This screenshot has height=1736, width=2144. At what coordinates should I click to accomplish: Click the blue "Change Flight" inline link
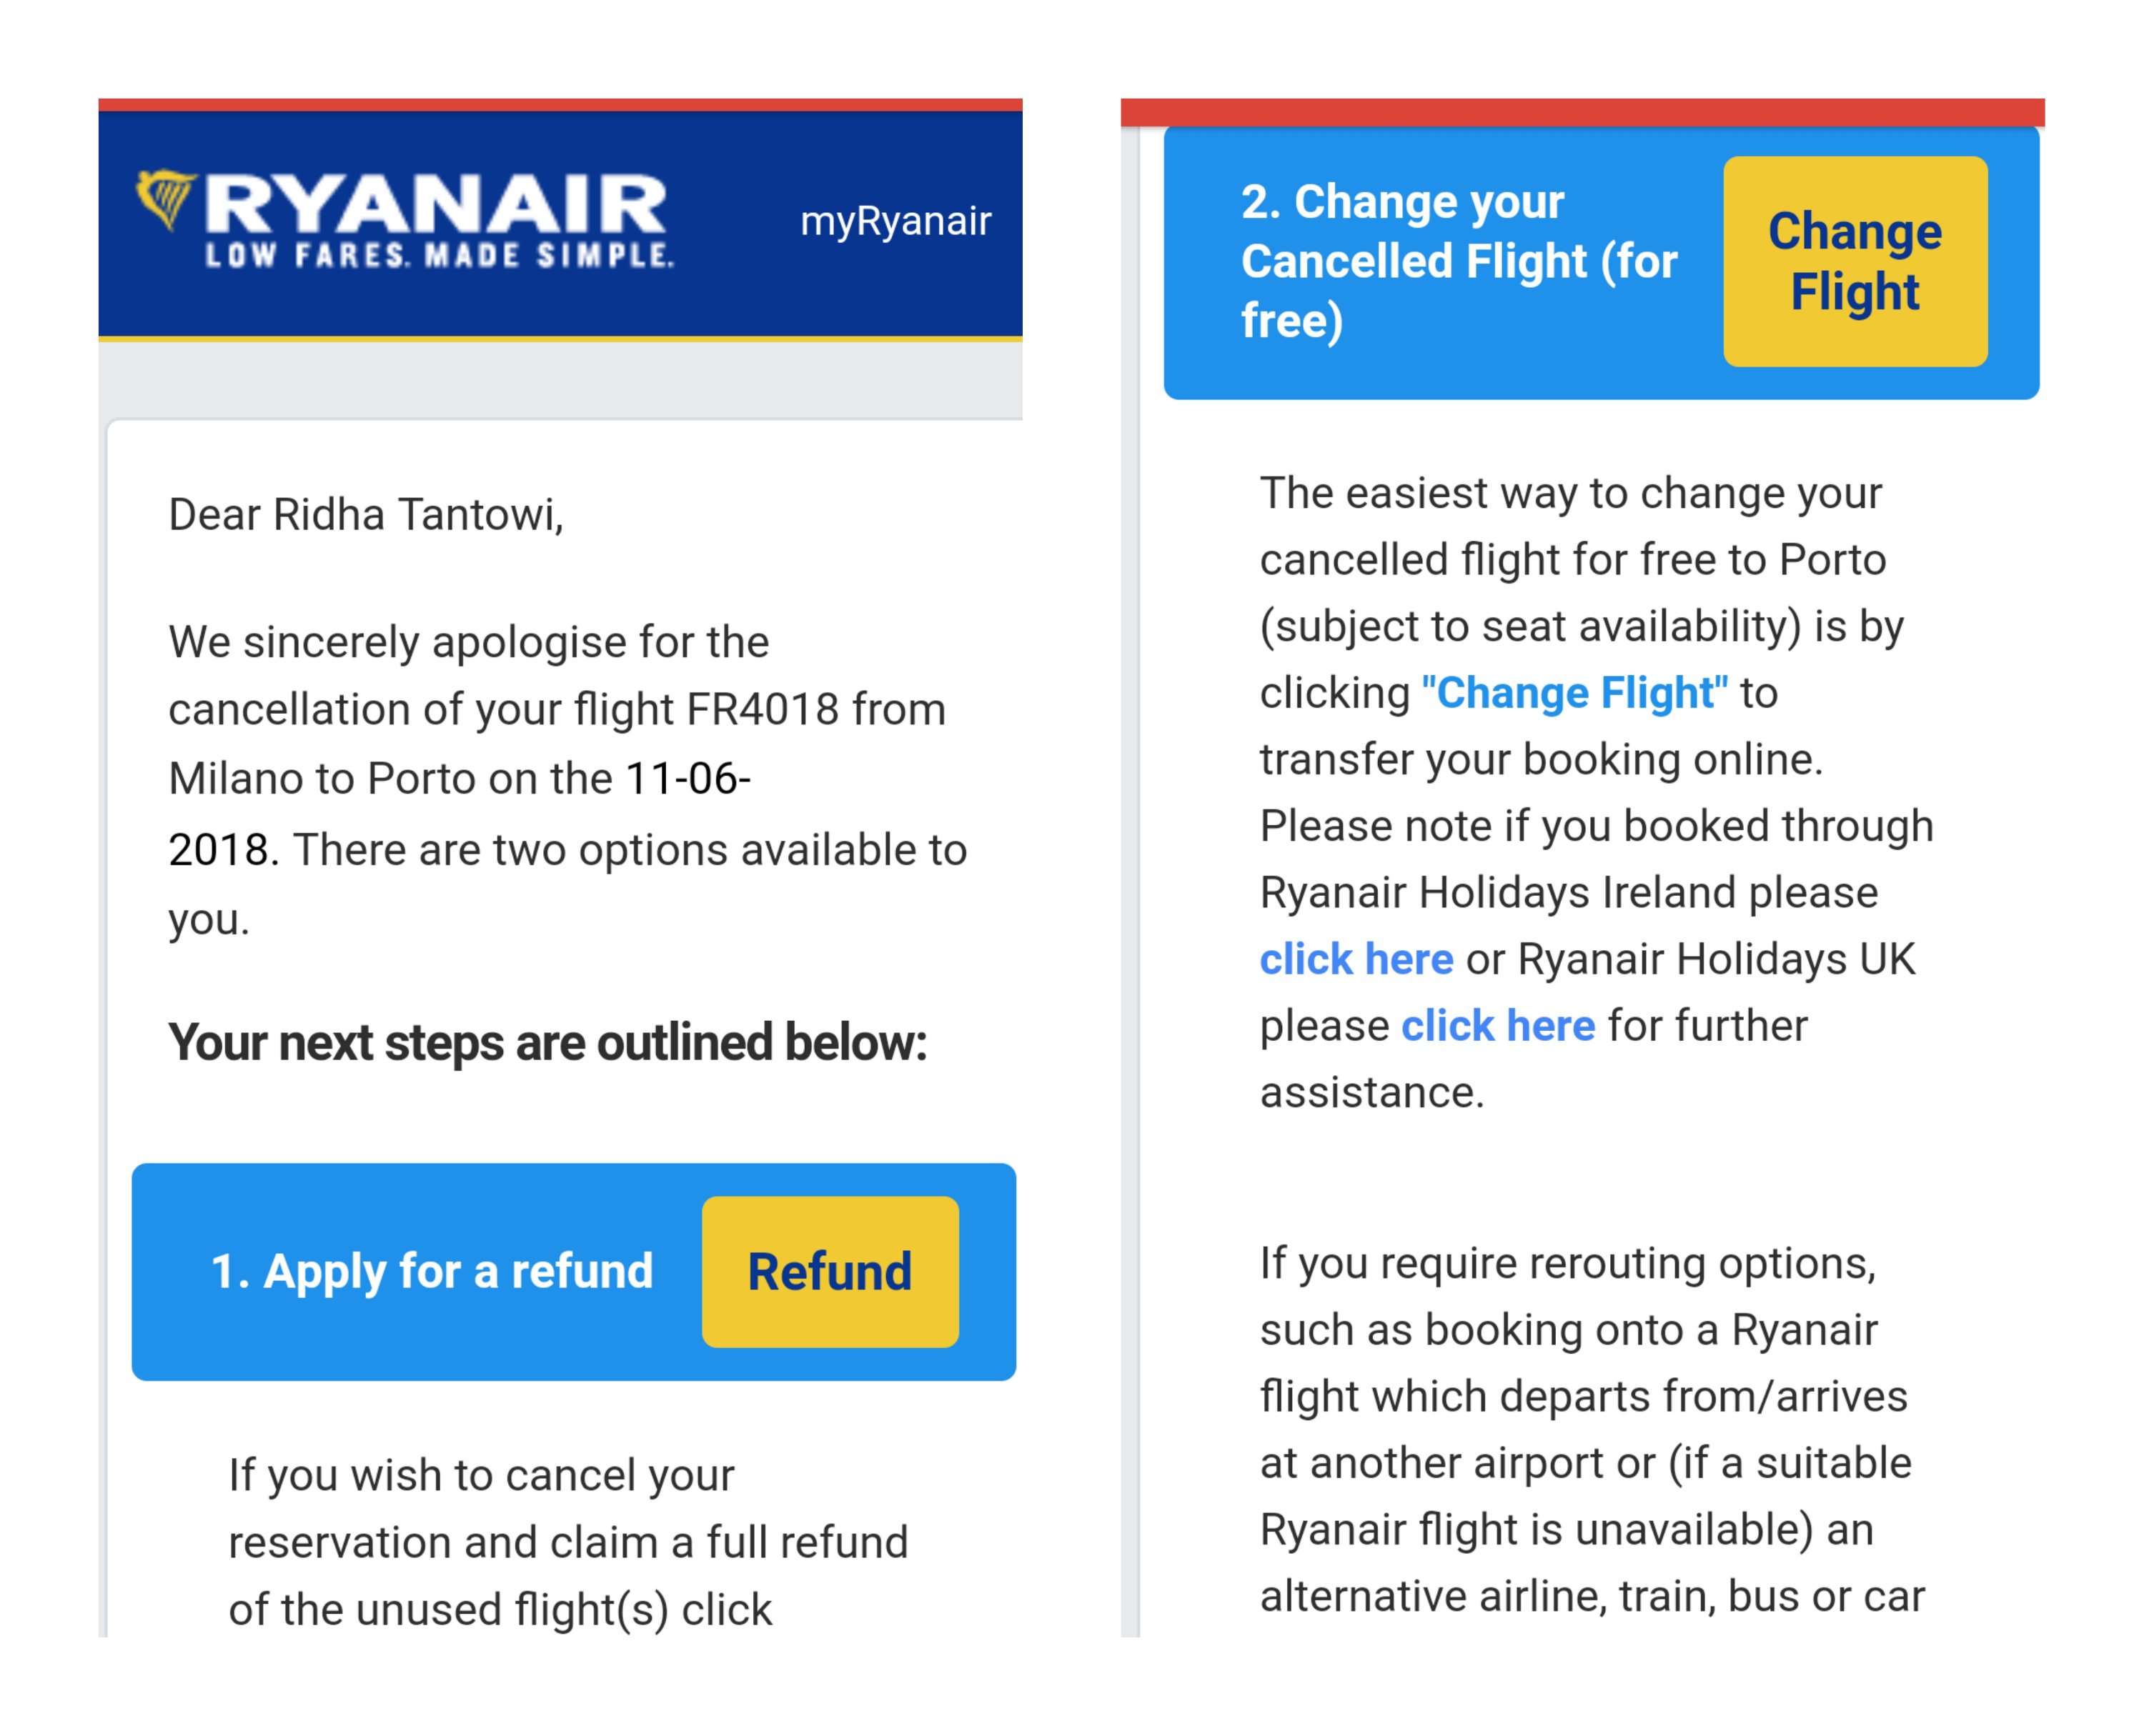1574,693
